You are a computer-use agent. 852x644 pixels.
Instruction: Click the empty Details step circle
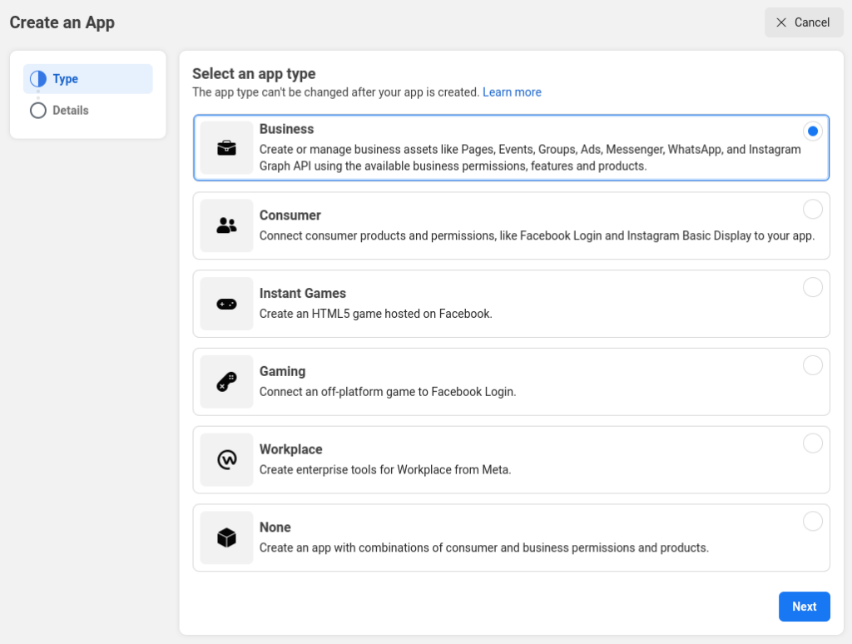coord(38,111)
